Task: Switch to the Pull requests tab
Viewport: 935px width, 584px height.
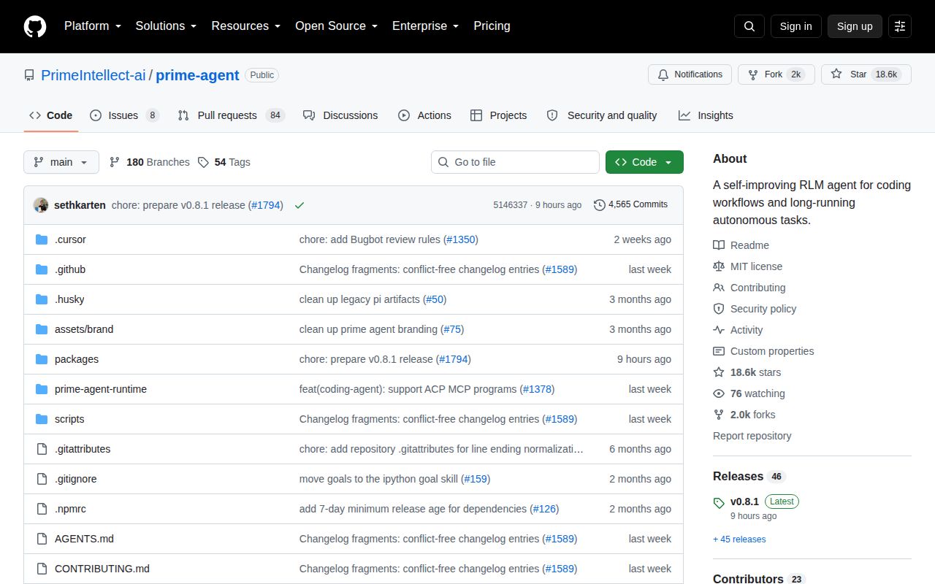Action: click(x=231, y=115)
